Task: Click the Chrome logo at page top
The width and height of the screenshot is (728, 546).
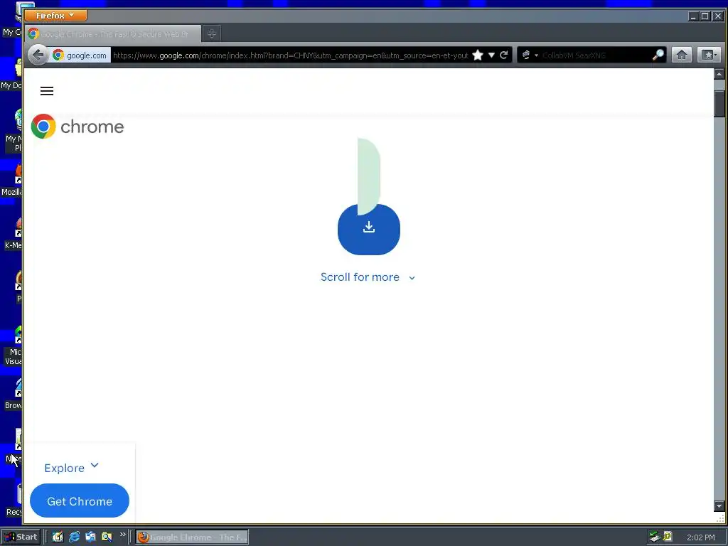Action: [77, 127]
